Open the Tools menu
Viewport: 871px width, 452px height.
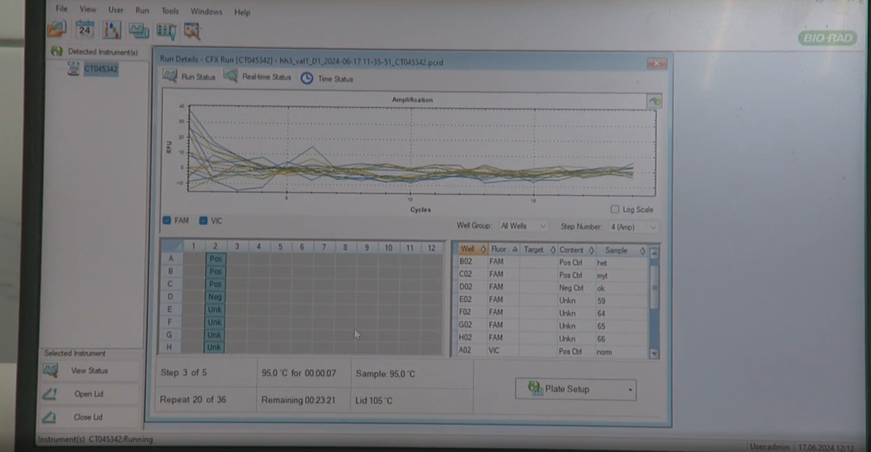click(x=170, y=11)
